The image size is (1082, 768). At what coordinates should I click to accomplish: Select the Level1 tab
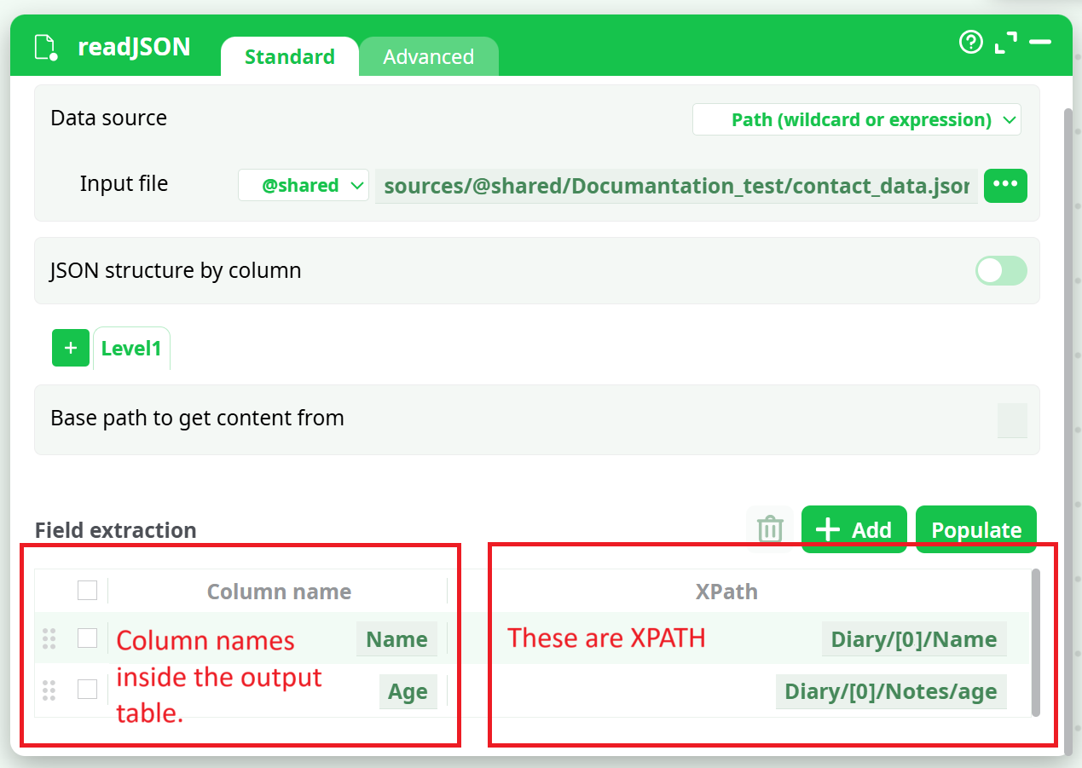[131, 349]
